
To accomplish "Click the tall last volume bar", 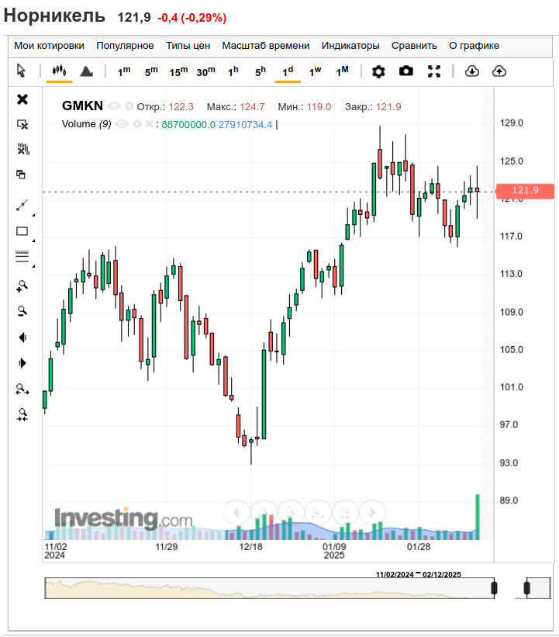I will click(478, 517).
